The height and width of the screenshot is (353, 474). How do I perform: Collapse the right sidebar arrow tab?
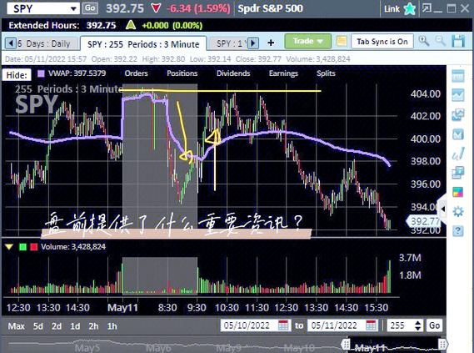[442, 209]
